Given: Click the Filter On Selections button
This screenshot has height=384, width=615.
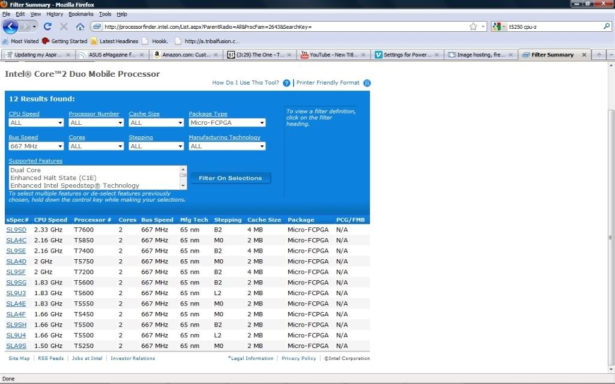Looking at the screenshot, I should coord(230,178).
